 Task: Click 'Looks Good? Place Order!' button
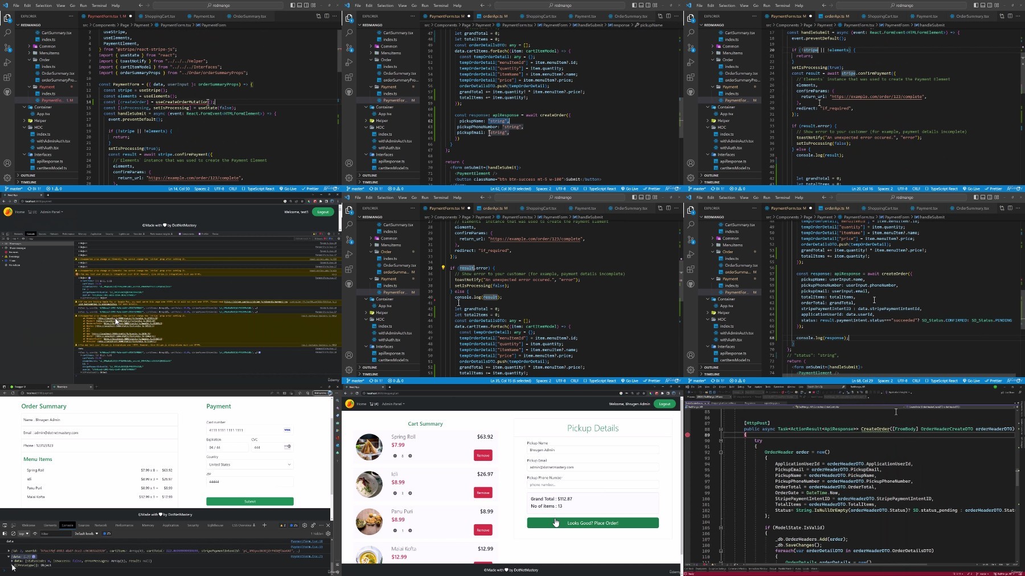tap(593, 523)
